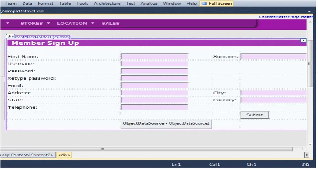Click the Col 1 status bar entry
318x169 pixels.
coord(214,164)
